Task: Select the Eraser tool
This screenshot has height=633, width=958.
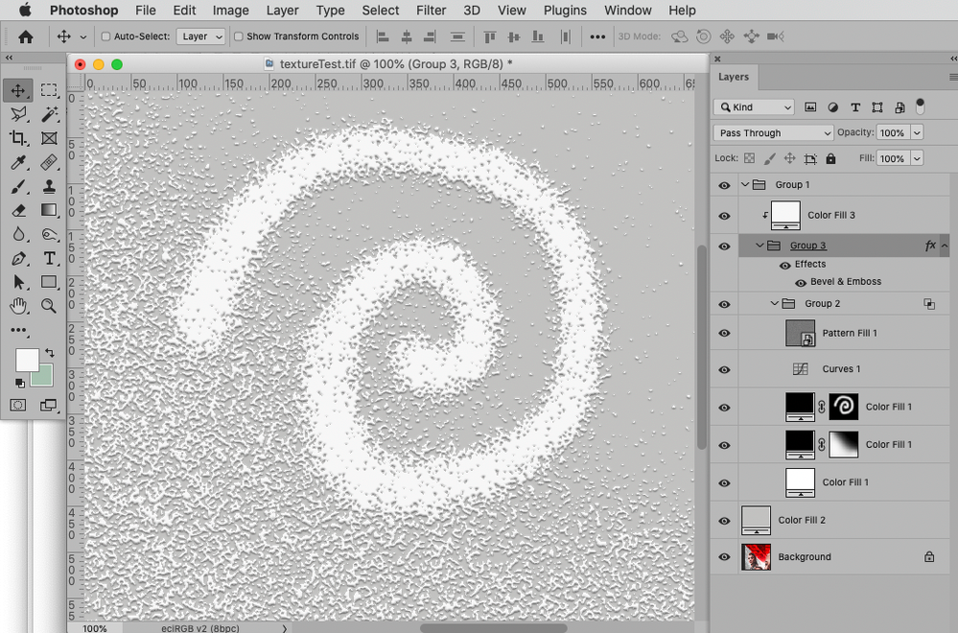Action: (18, 210)
